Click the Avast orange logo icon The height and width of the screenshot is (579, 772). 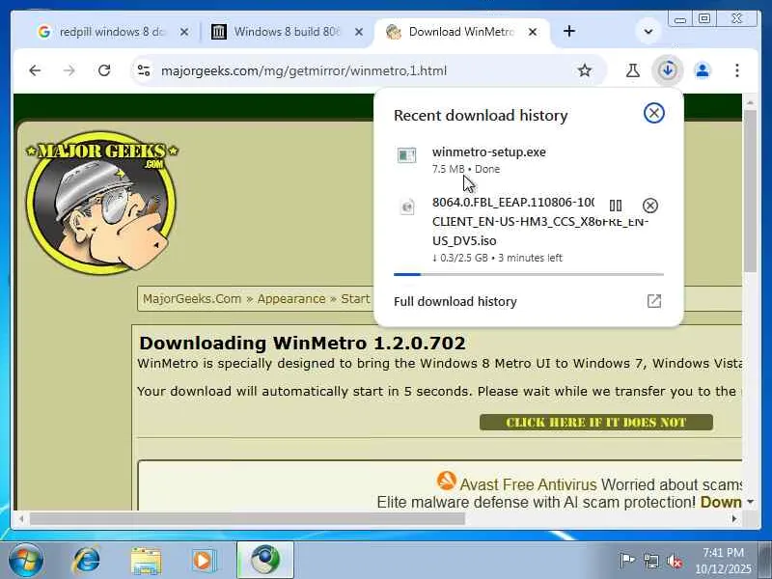[x=446, y=481]
